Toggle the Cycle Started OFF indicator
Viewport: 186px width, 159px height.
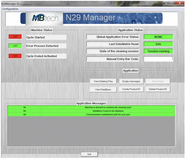click(15, 37)
